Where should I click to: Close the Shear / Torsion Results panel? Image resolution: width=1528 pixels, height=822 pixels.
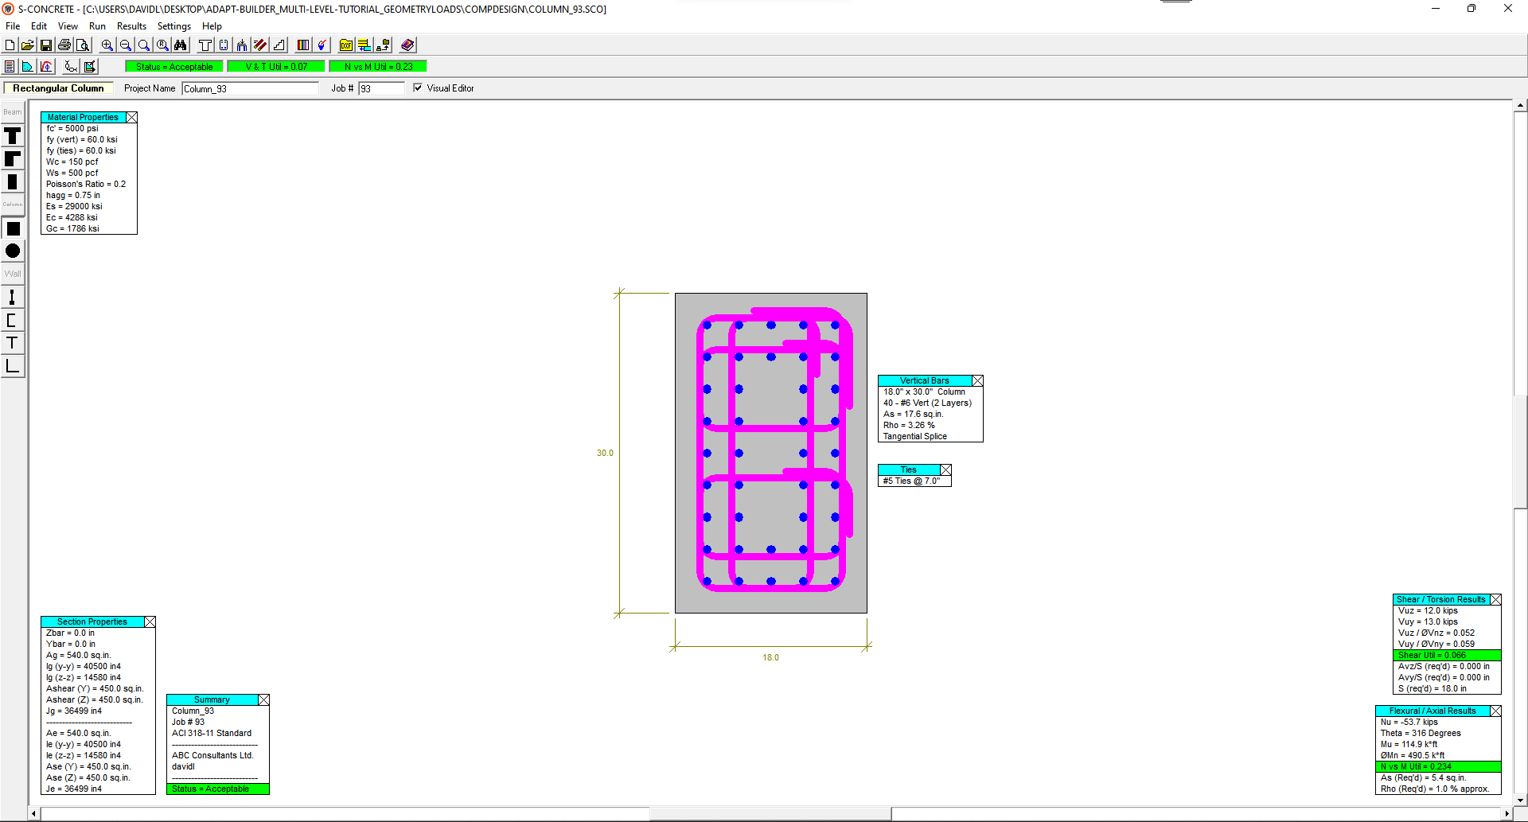point(1495,600)
